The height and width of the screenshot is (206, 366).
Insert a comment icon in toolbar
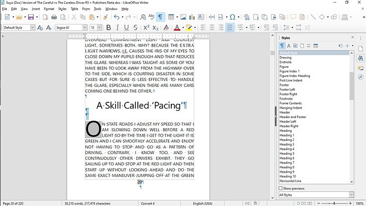coord(293,17)
